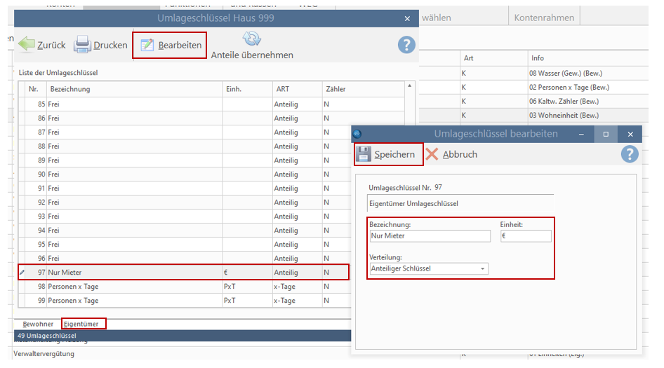
Task: Select the Kontenrahmen tab
Action: [x=544, y=18]
